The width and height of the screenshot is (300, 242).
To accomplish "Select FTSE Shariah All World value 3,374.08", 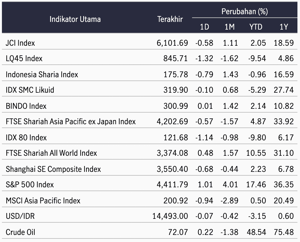I will 172,153.
